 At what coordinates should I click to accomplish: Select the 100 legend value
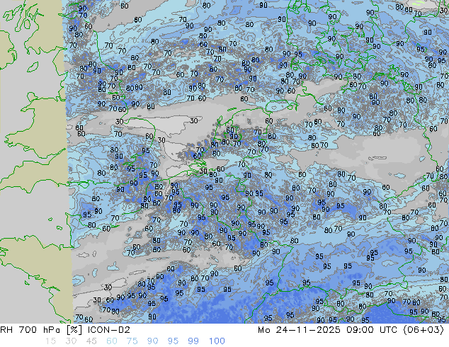coord(217,341)
